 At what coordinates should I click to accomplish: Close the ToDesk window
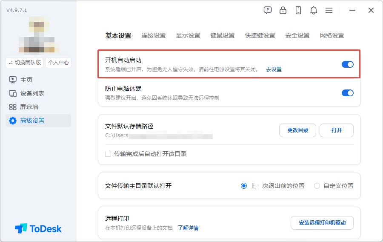(371, 10)
